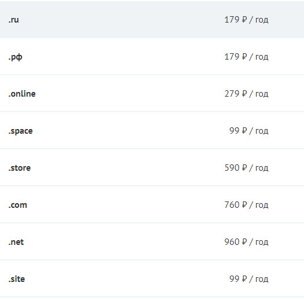Click the 760 ₽ / год price

pos(246,205)
